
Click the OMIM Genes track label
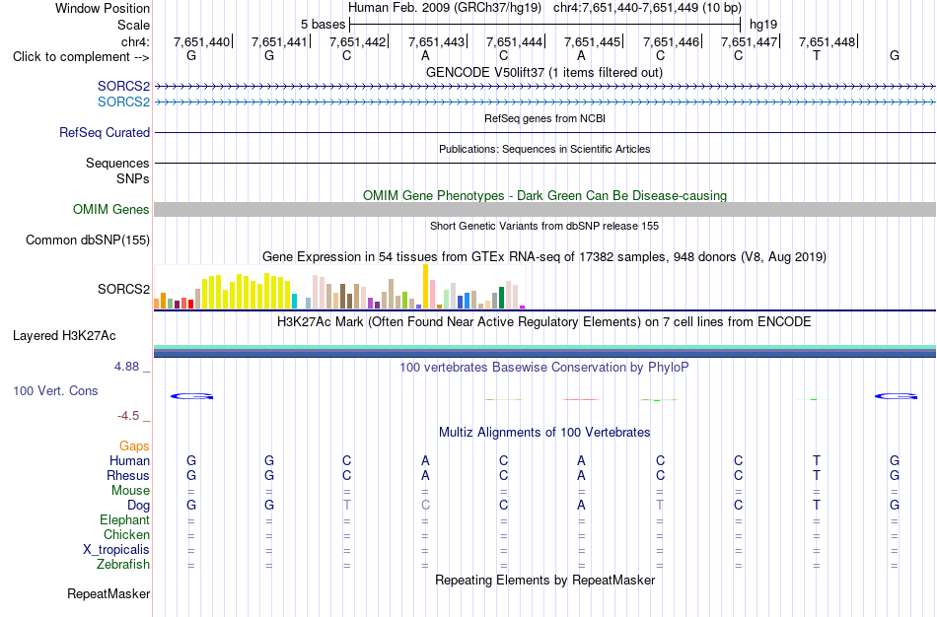tap(111, 210)
